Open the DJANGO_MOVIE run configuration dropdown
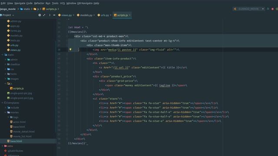Viewport: 278px width, 156px height. coord(249,9)
